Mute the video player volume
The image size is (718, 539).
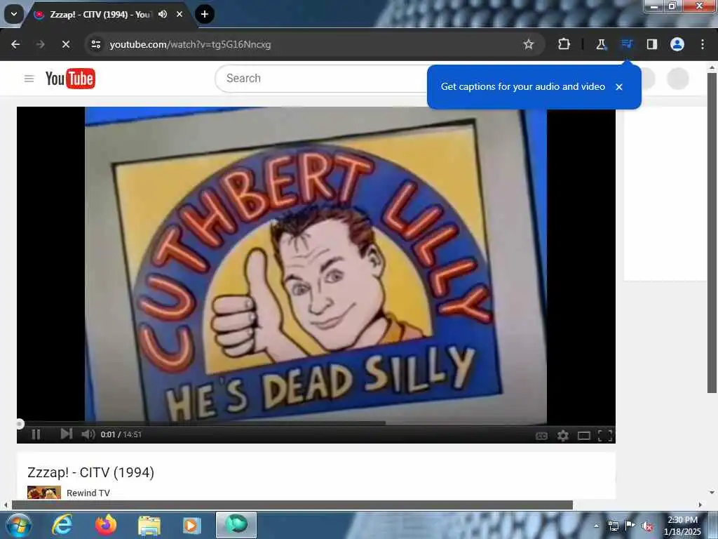(88, 434)
